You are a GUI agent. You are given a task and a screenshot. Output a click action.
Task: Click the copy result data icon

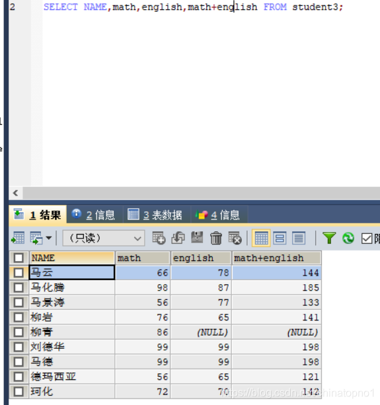36,238
